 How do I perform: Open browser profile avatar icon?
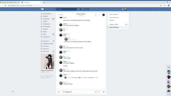click(169, 5)
